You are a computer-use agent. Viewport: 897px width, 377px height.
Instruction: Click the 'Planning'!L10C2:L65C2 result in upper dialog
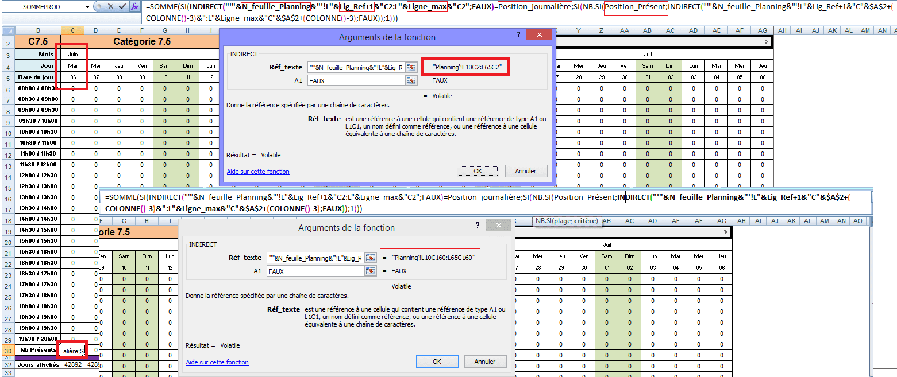tap(467, 67)
